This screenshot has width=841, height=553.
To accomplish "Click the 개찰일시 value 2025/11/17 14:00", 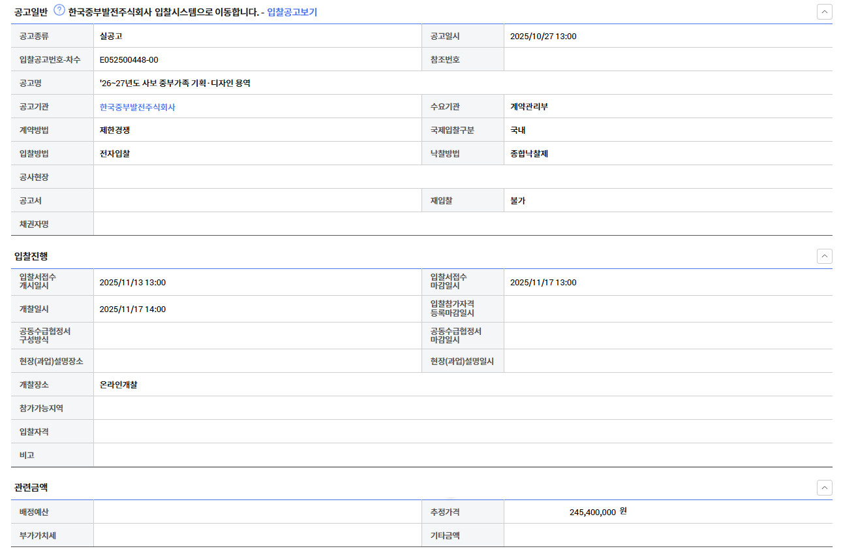I will 132,309.
